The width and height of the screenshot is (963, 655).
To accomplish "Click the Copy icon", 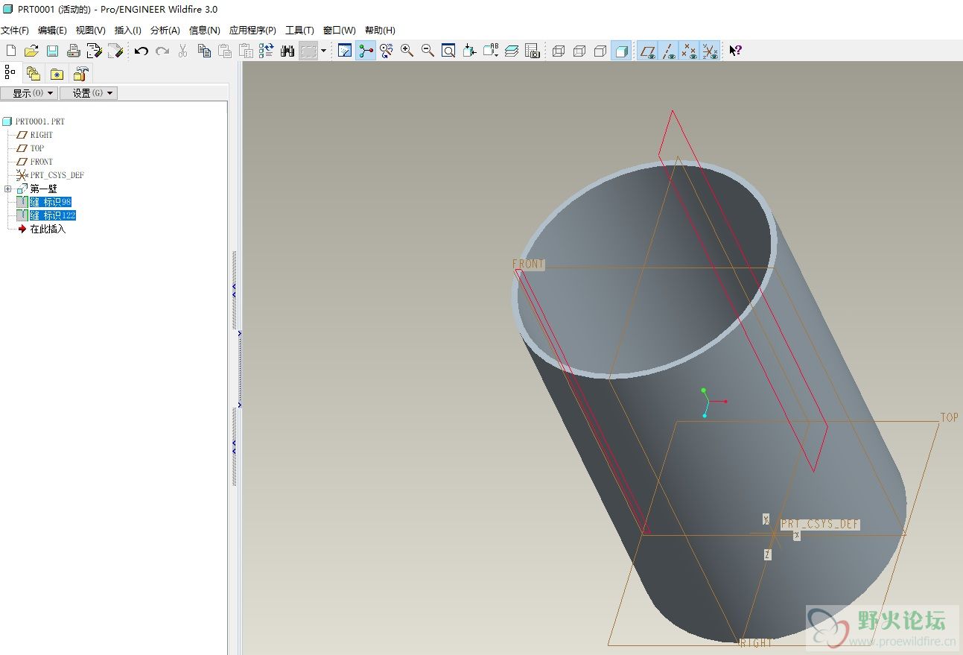I will (x=204, y=51).
